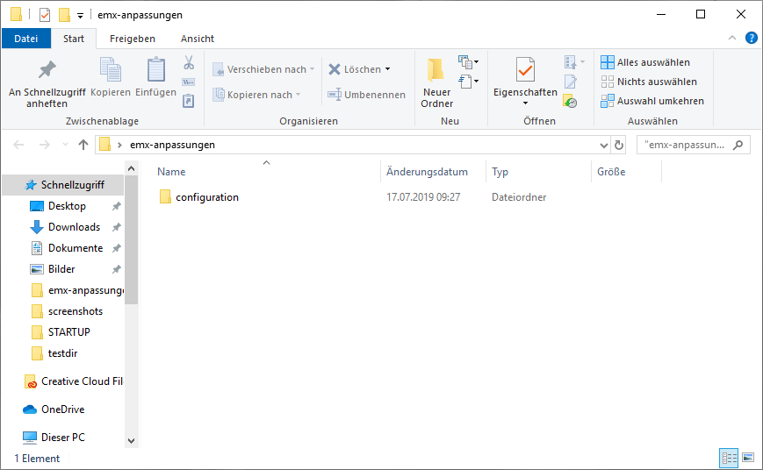Switch to large icons view in status bar
The height and width of the screenshot is (470, 763).
coord(748,458)
